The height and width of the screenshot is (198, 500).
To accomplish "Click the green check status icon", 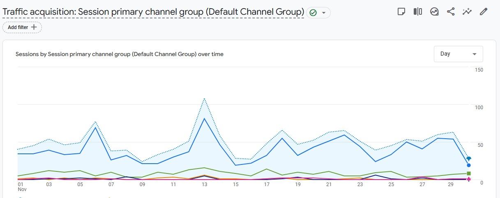I will tap(313, 13).
